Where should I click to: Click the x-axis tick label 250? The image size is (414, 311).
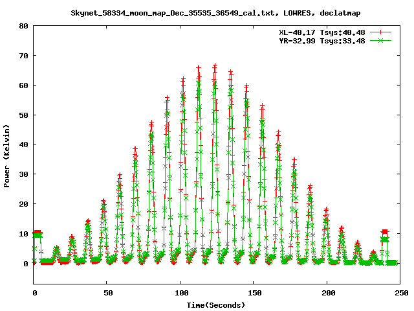point(402,293)
